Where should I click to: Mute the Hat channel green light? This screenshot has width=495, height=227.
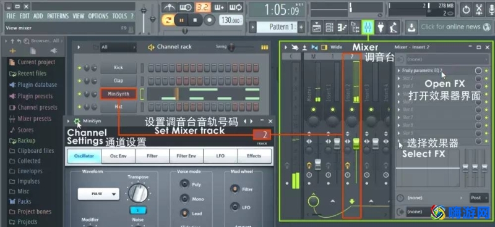pyautogui.click(x=79, y=107)
